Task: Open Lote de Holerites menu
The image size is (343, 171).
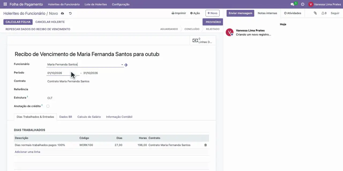Action: pyautogui.click(x=96, y=4)
